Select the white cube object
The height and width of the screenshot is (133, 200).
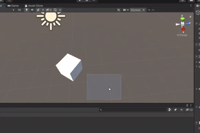click(69, 67)
